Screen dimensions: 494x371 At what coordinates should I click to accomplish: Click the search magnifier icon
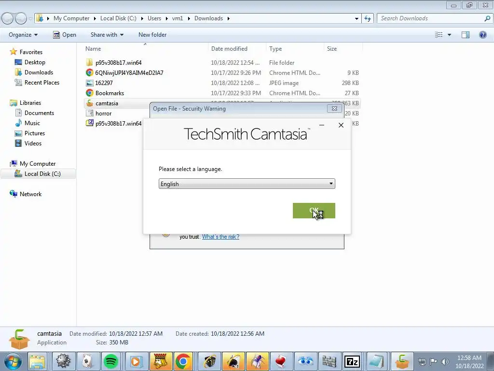[x=487, y=18]
